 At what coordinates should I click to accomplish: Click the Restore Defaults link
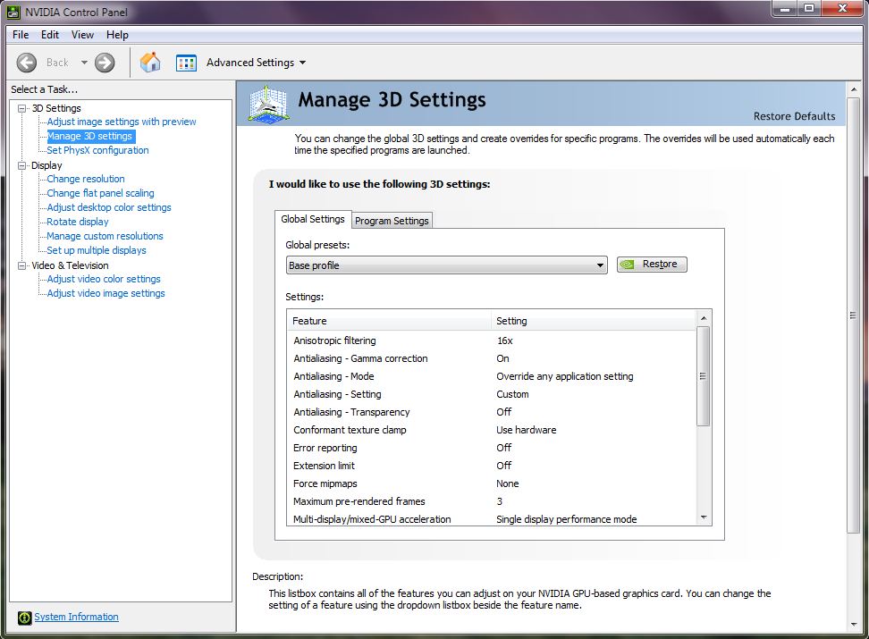(x=794, y=116)
